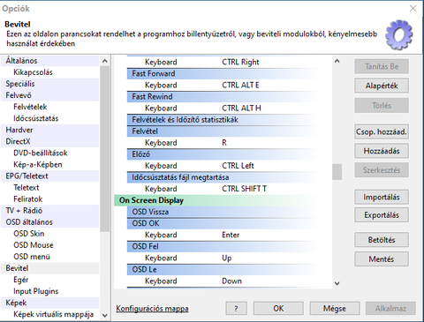
Task: Select the Fast Forward command header
Action: click(223, 73)
